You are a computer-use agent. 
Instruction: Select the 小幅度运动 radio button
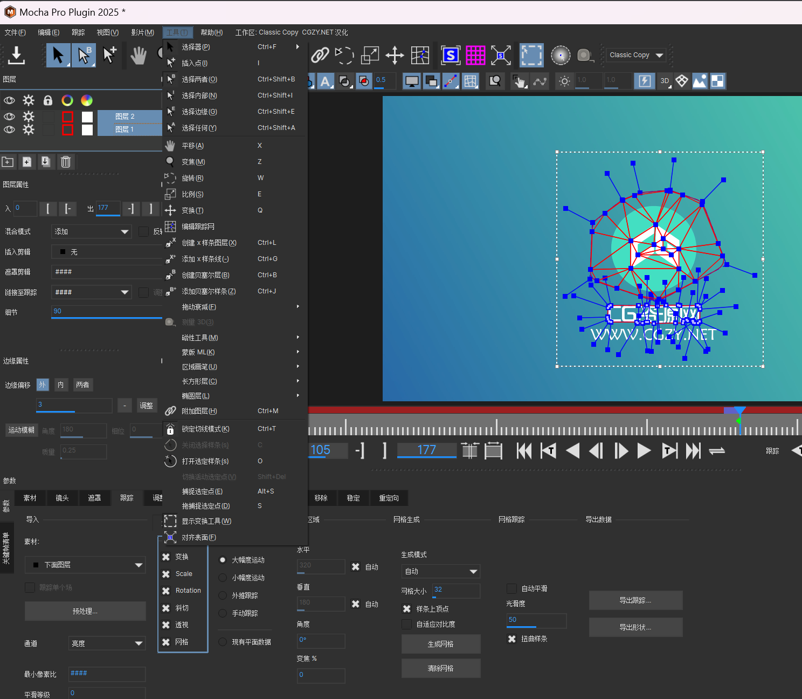point(223,578)
